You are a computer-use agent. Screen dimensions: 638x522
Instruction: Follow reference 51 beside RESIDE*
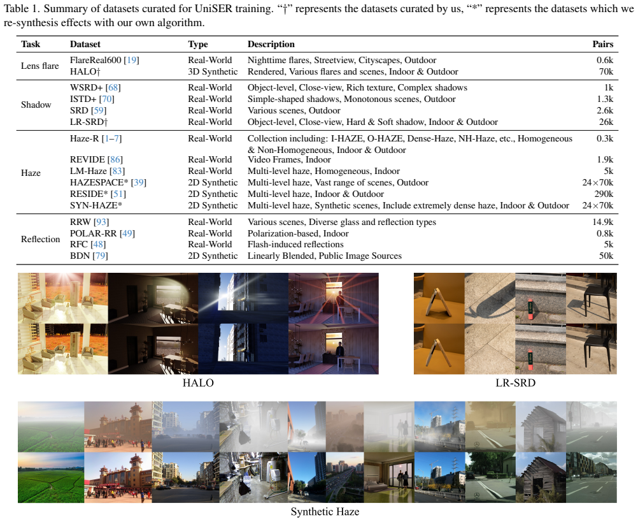pos(118,194)
